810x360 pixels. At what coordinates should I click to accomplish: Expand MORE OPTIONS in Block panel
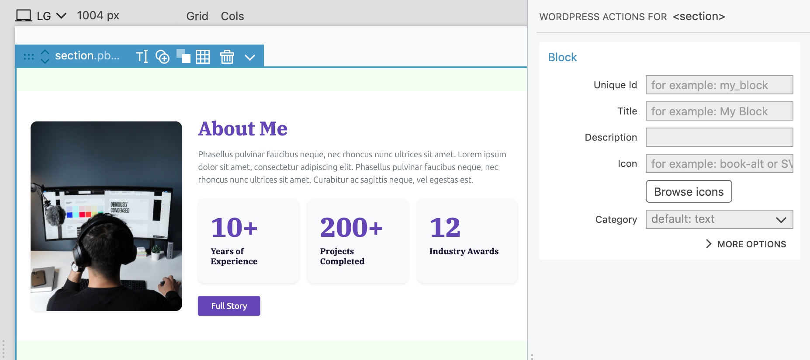746,244
